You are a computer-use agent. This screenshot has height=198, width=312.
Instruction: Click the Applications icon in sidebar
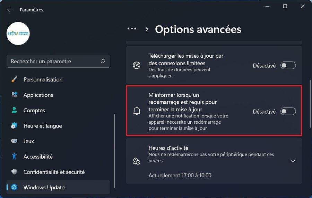14,95
